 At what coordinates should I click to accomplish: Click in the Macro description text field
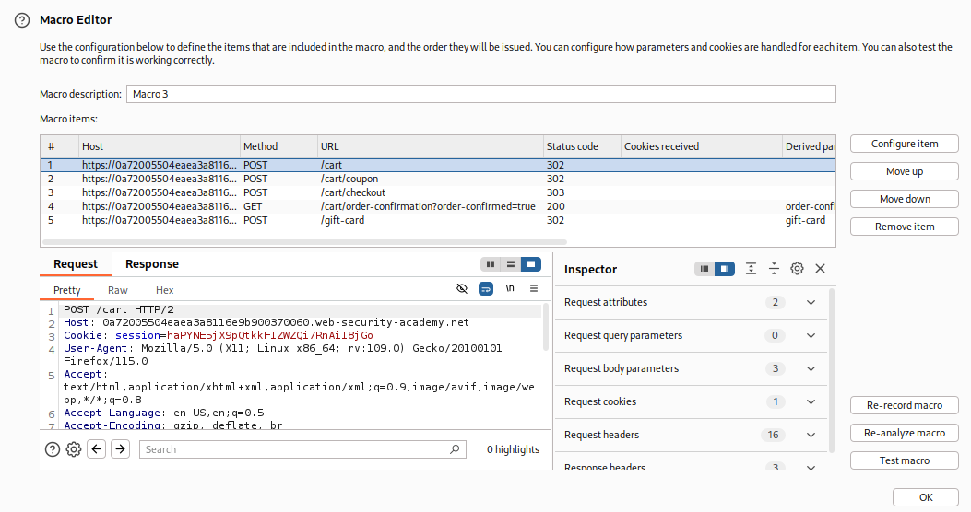[480, 94]
